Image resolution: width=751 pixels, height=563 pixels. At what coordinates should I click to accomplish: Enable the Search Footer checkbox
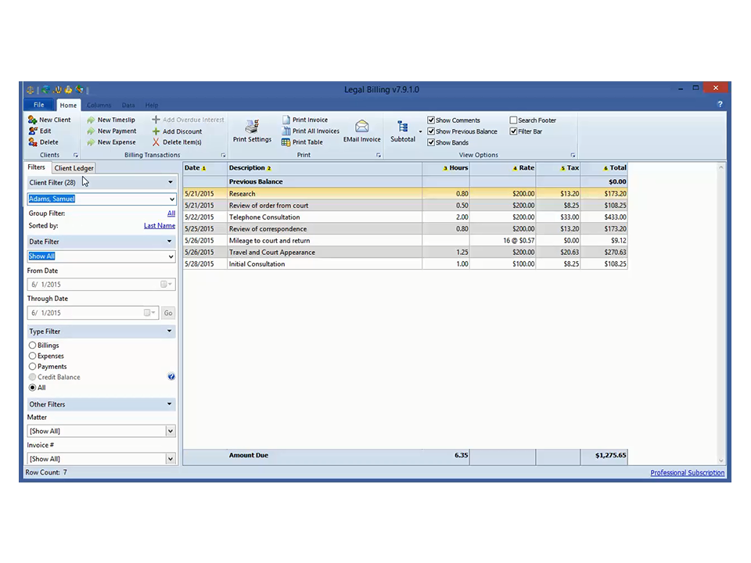point(513,120)
